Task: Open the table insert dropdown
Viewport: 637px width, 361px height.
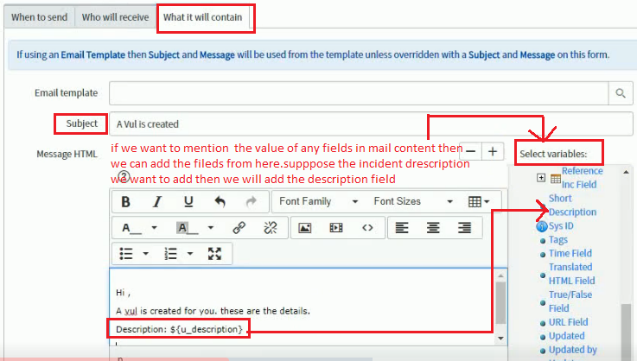Action: click(x=478, y=202)
